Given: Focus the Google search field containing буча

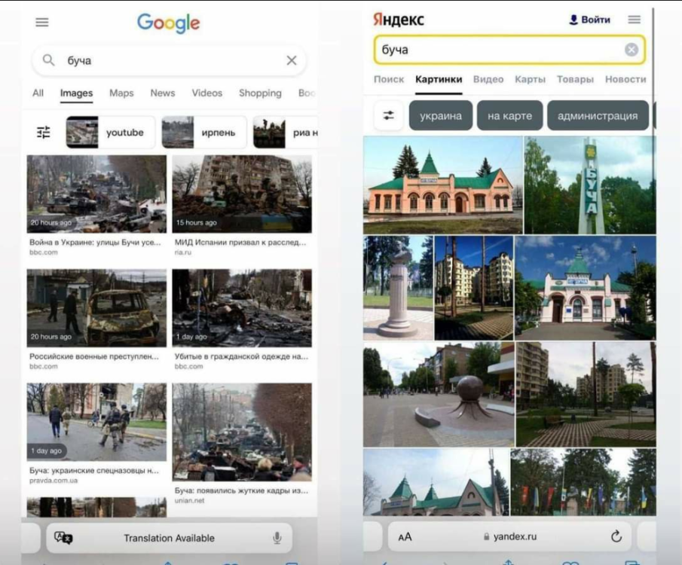Looking at the screenshot, I should (170, 60).
